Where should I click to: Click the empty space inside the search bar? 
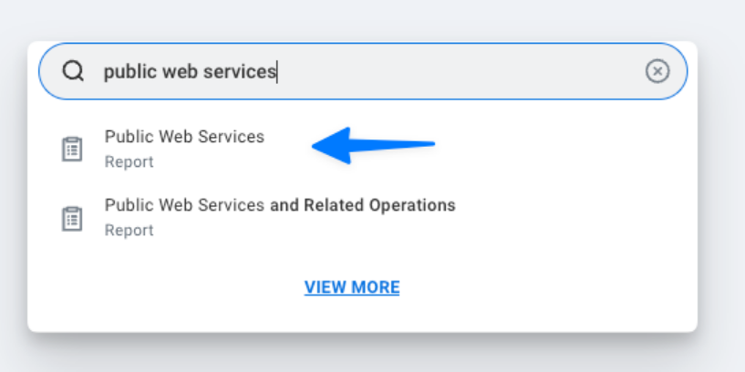point(456,71)
